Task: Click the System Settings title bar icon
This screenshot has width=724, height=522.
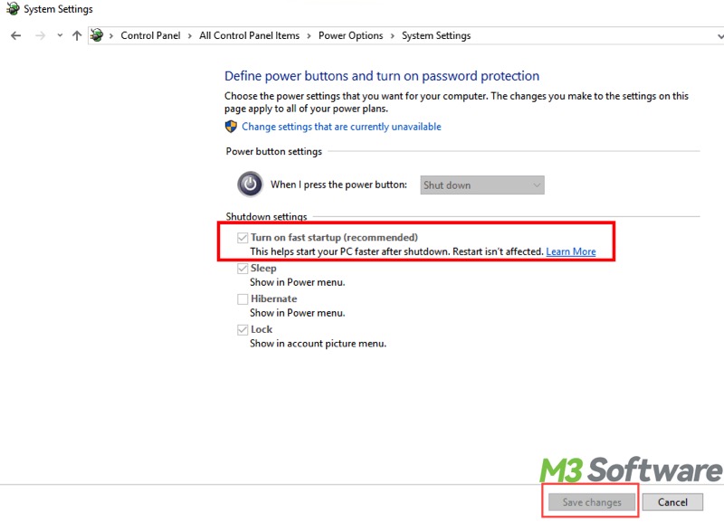Action: (12, 9)
